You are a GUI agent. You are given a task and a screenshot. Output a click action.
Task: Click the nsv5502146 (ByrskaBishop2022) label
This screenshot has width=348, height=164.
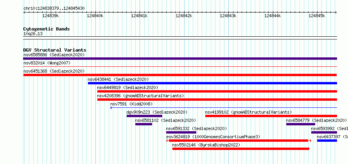pos(206,145)
